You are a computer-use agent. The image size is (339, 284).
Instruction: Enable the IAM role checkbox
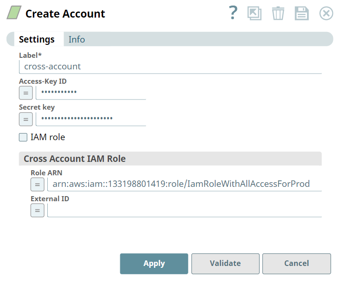coord(23,137)
